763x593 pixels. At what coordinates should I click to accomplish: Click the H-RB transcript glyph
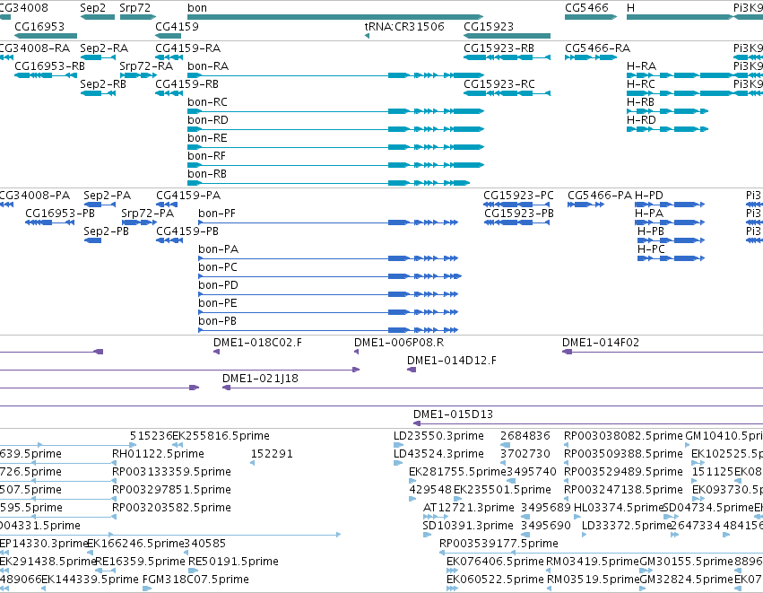(667, 111)
